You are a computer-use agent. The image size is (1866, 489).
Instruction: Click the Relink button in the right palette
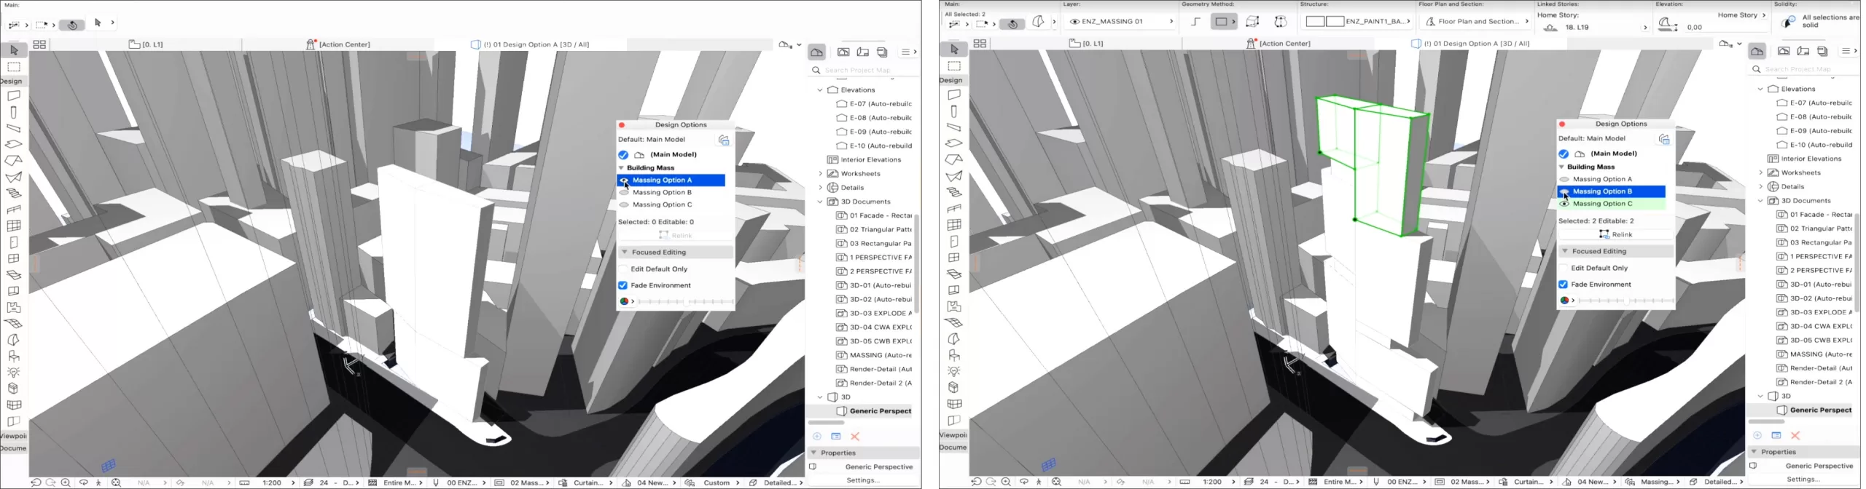[1615, 234]
